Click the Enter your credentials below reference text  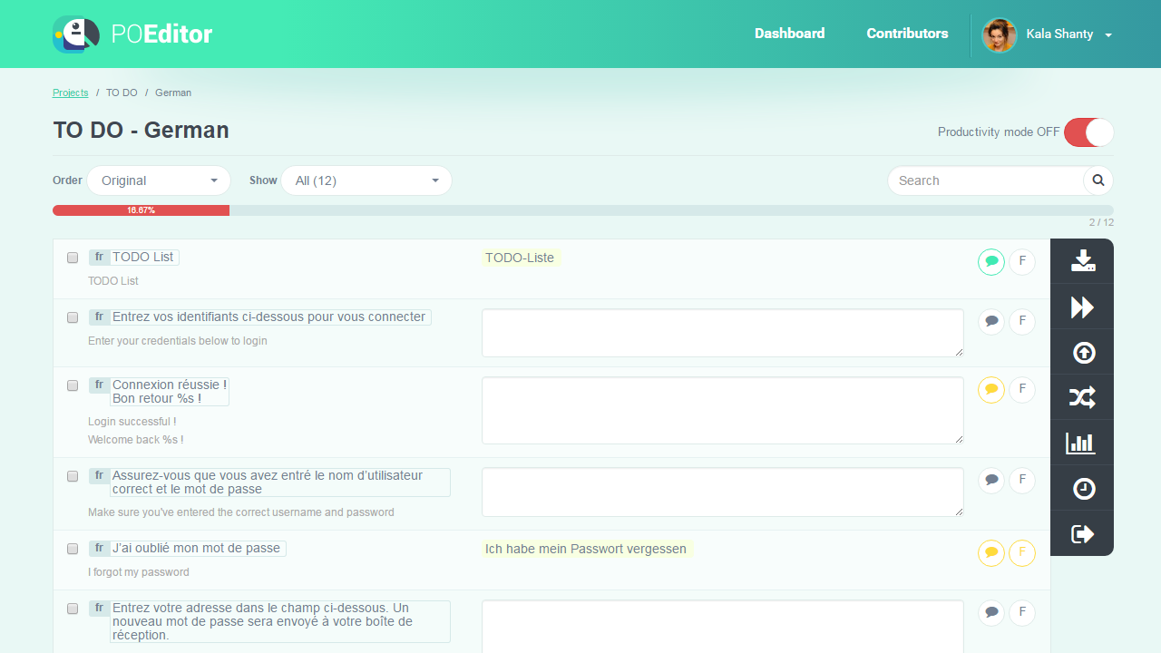pos(178,341)
